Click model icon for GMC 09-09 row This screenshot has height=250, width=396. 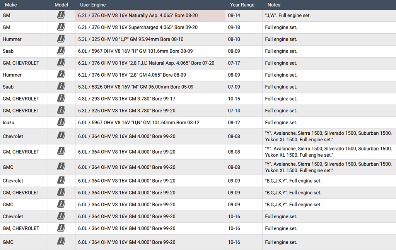click(x=61, y=204)
